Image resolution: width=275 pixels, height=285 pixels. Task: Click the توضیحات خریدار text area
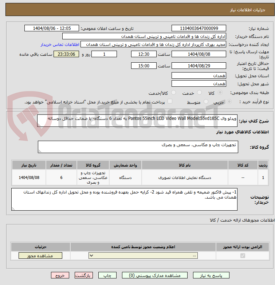[x=125, y=199]
